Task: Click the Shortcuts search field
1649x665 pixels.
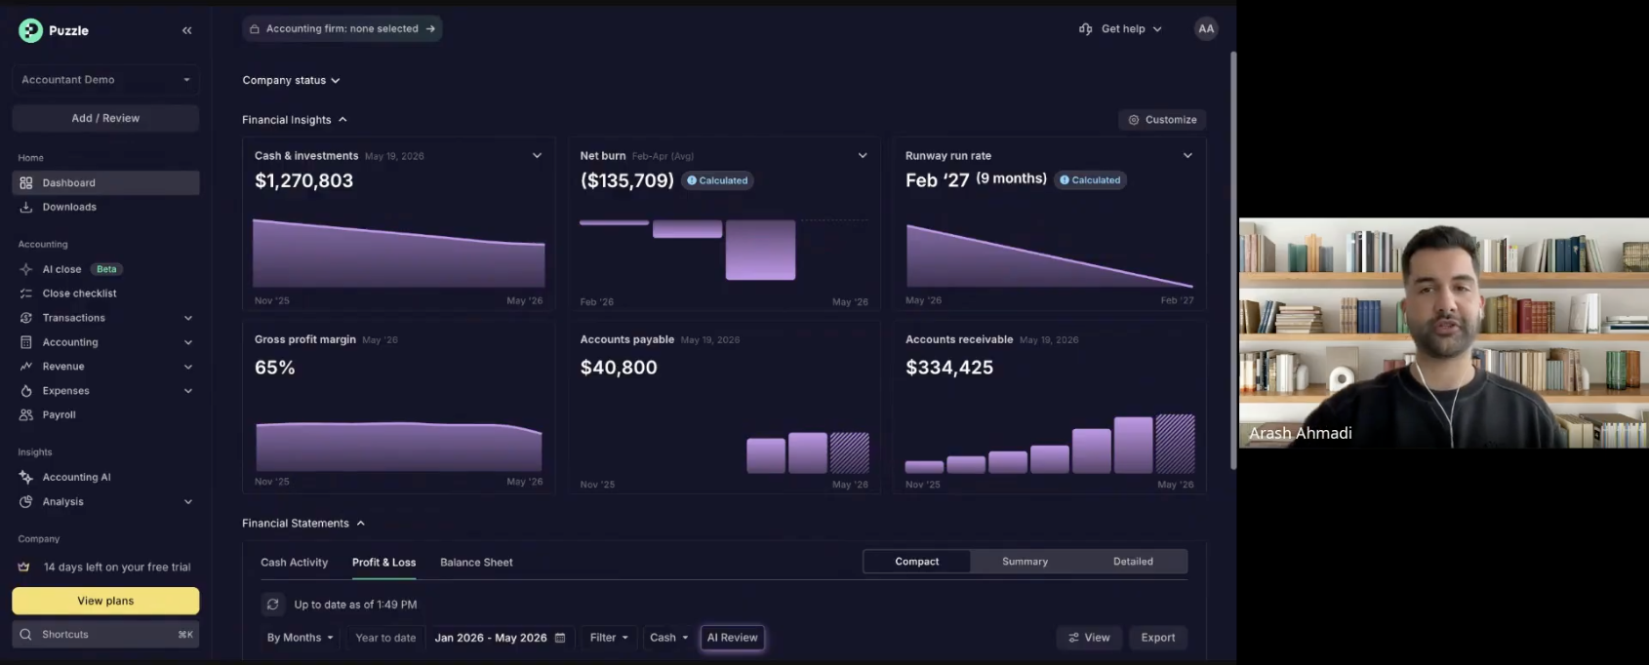Action: (x=105, y=634)
